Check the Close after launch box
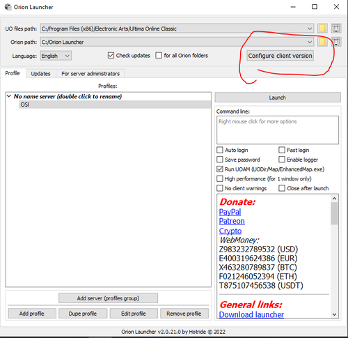Image resolution: width=348 pixels, height=338 pixels. pyautogui.click(x=282, y=188)
